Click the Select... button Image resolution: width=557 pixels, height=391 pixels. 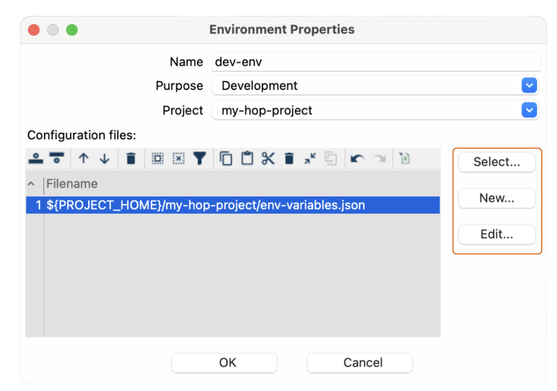click(496, 162)
